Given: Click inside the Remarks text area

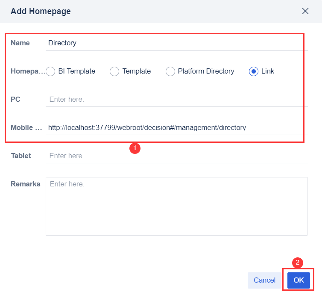Looking at the screenshot, I should pyautogui.click(x=177, y=206).
